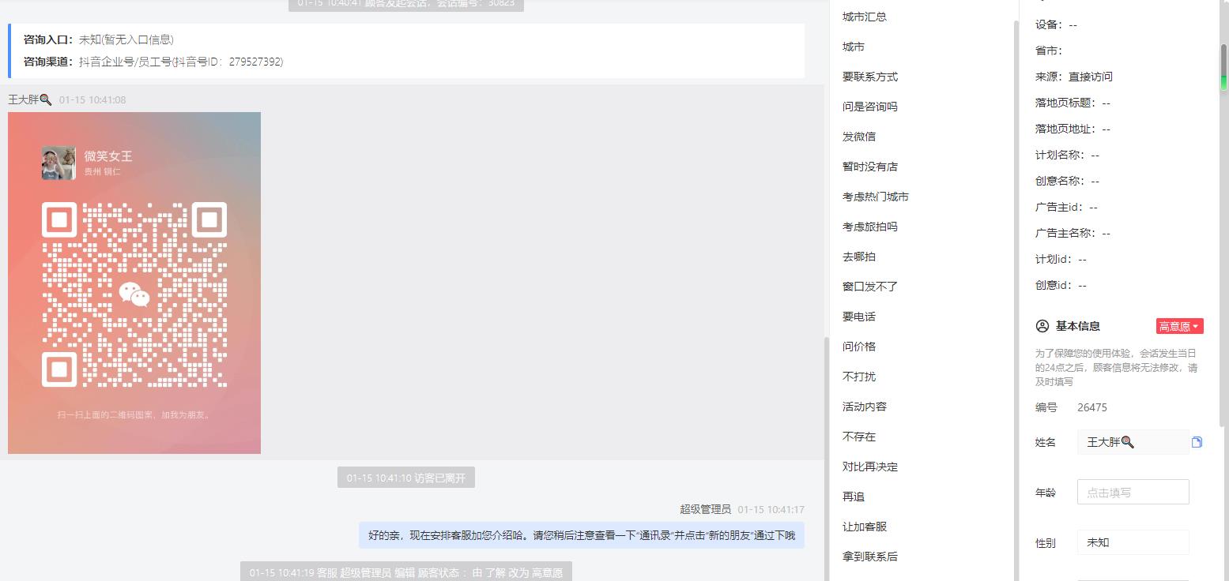Choose the 窗口发不了 quick reply
1229x581 pixels.
(x=870, y=287)
